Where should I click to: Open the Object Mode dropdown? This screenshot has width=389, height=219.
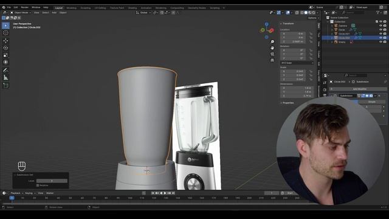[21, 12]
